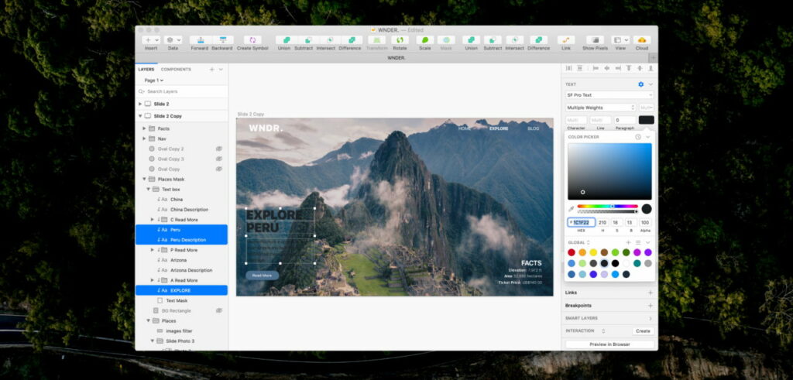Open the Page 1 pages menu

click(x=153, y=80)
